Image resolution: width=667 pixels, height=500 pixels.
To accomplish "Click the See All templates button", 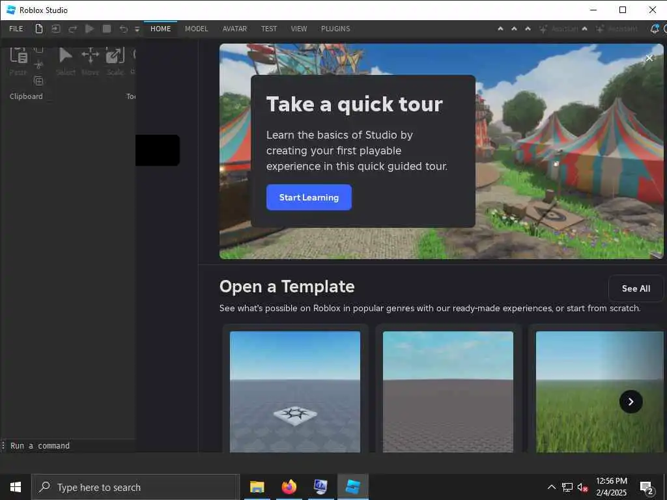I will click(x=636, y=288).
